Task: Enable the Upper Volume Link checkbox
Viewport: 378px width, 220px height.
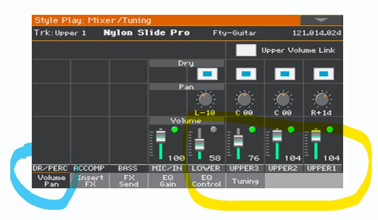Action: point(246,50)
